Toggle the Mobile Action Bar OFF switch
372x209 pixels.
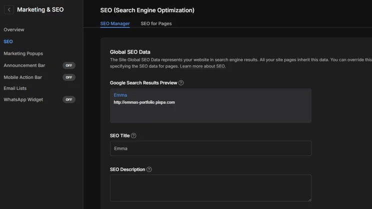[x=69, y=77]
